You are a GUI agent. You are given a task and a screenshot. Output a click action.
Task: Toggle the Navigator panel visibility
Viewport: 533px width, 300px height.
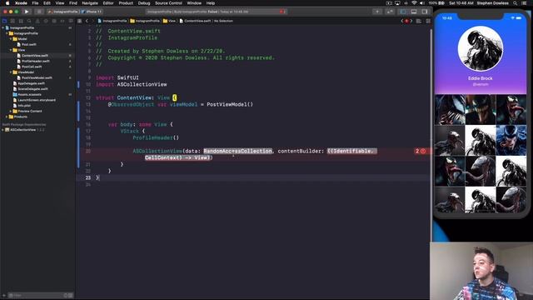click(x=403, y=12)
